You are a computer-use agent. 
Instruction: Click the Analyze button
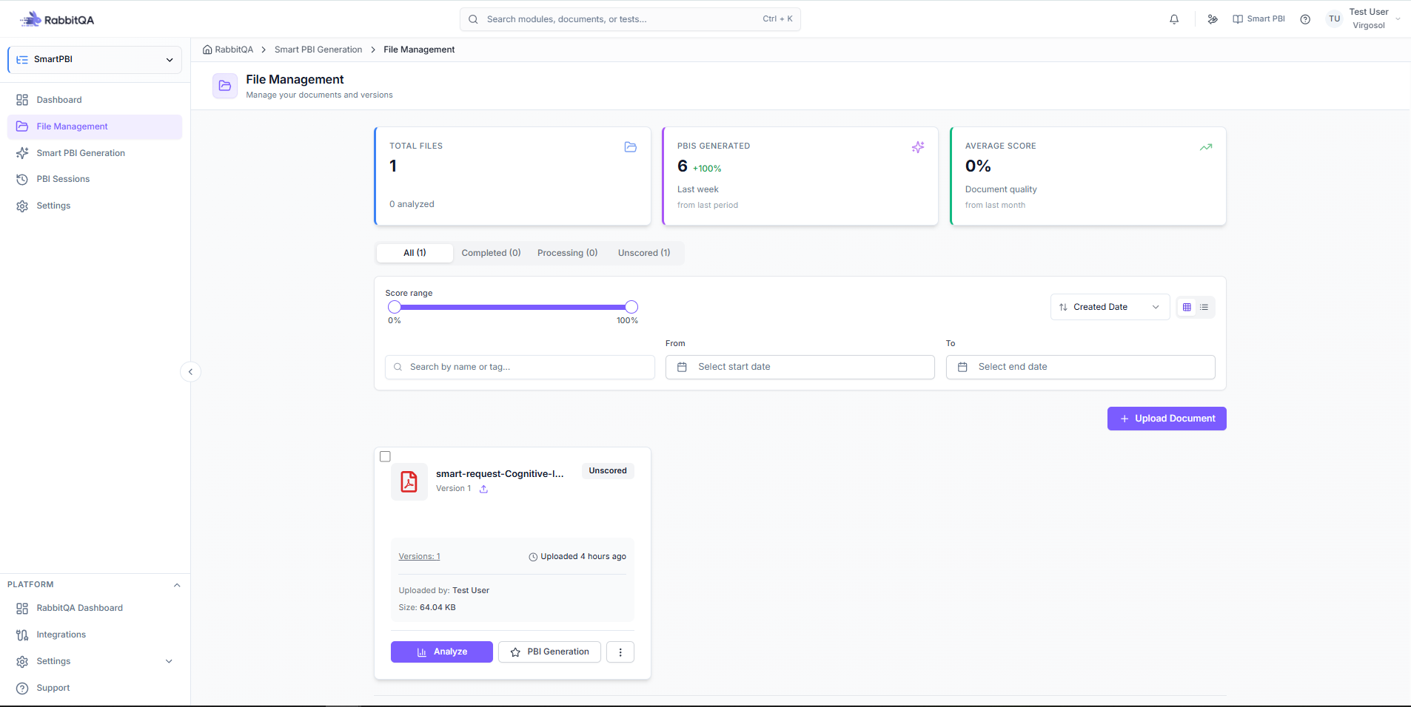442,652
